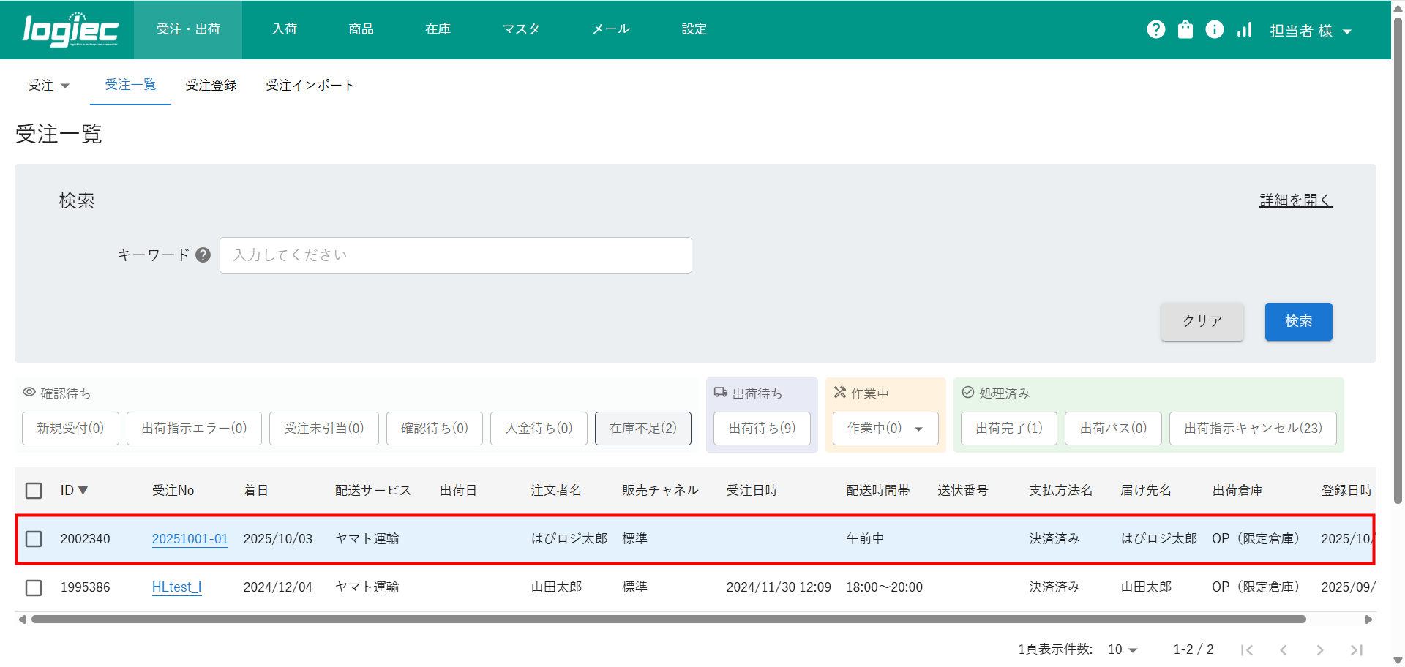Click the logiec logo
Screen dimensions: 1405x667
pyautogui.click(x=70, y=30)
